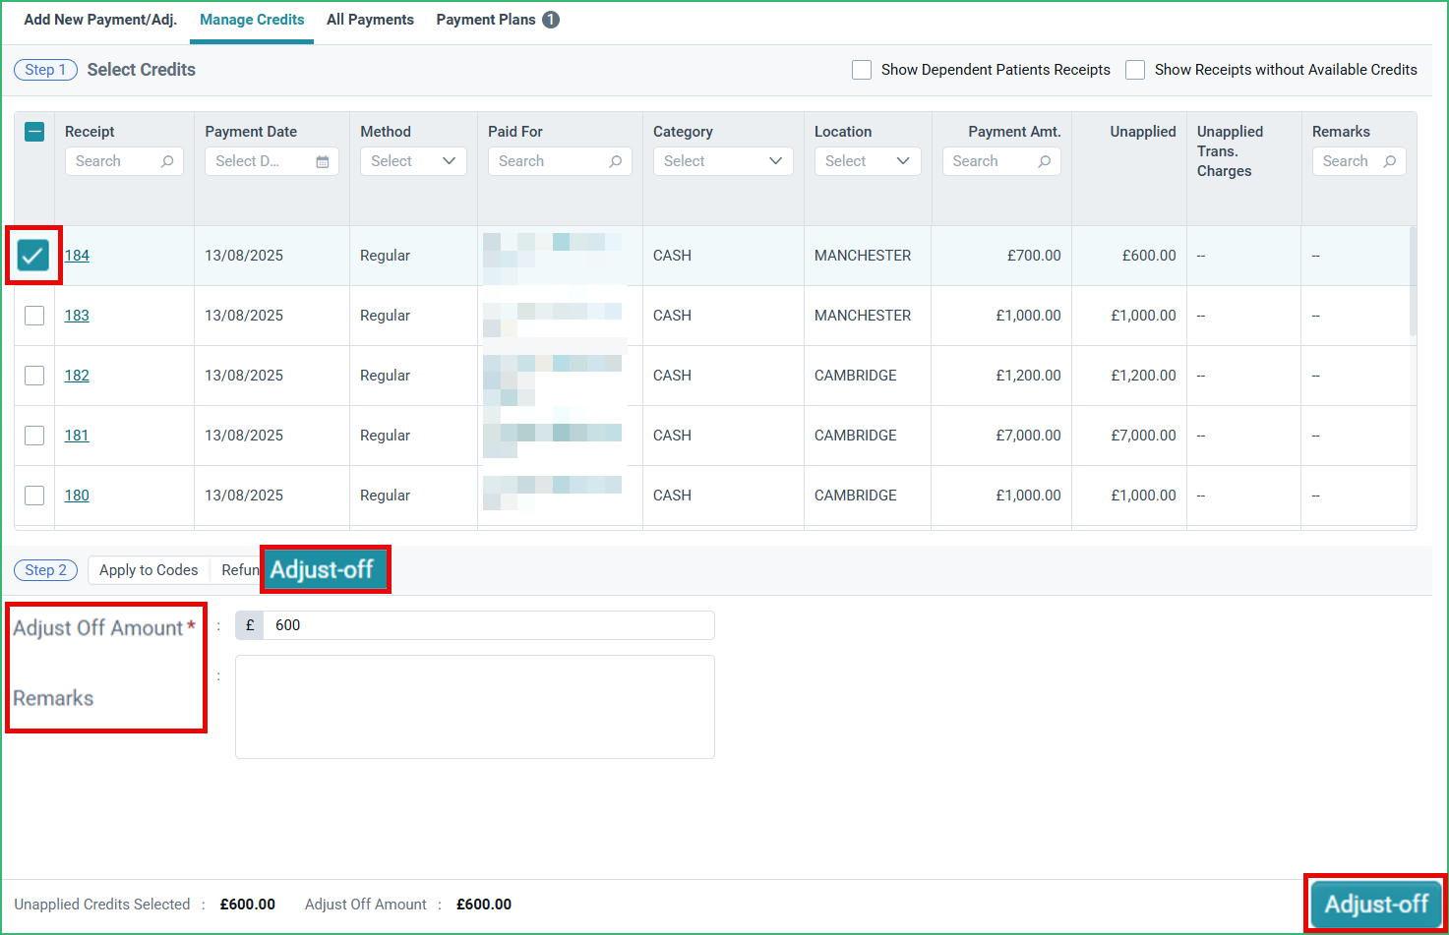Click the Payment Amt. search field
Image resolution: width=1449 pixels, height=935 pixels.
pos(1001,161)
